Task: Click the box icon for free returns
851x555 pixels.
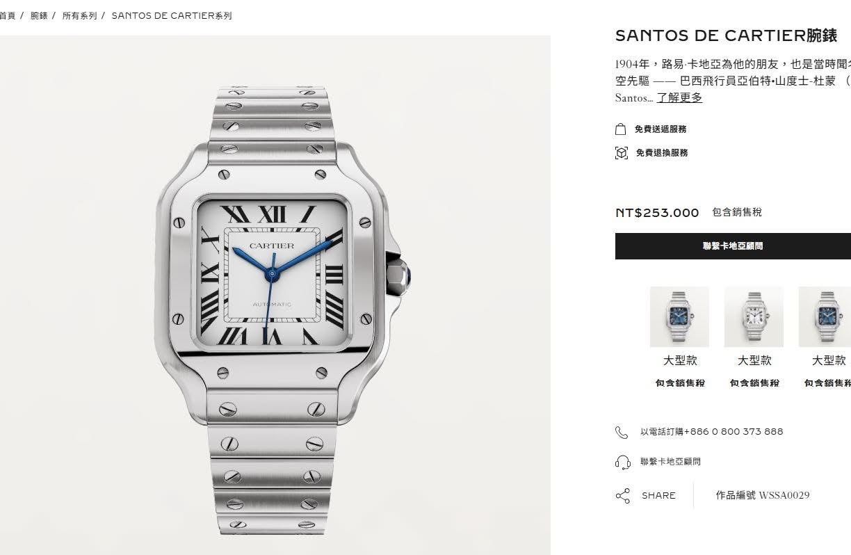Action: point(622,153)
